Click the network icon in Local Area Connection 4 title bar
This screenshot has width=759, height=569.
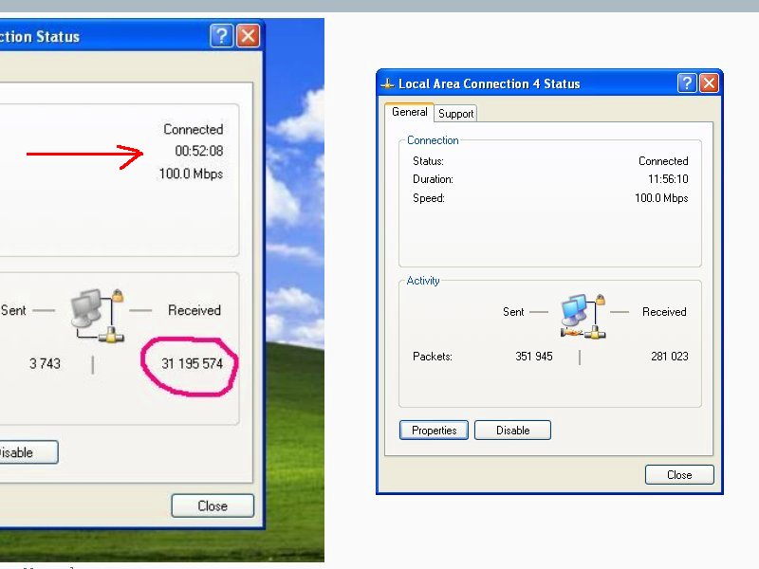coord(387,83)
